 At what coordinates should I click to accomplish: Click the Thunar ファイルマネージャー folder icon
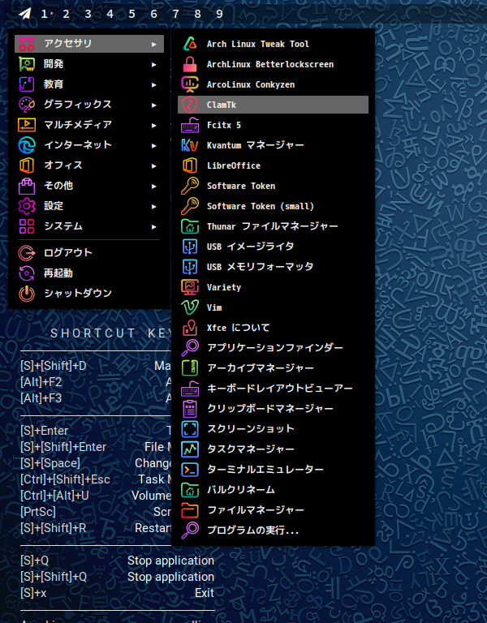(x=190, y=226)
